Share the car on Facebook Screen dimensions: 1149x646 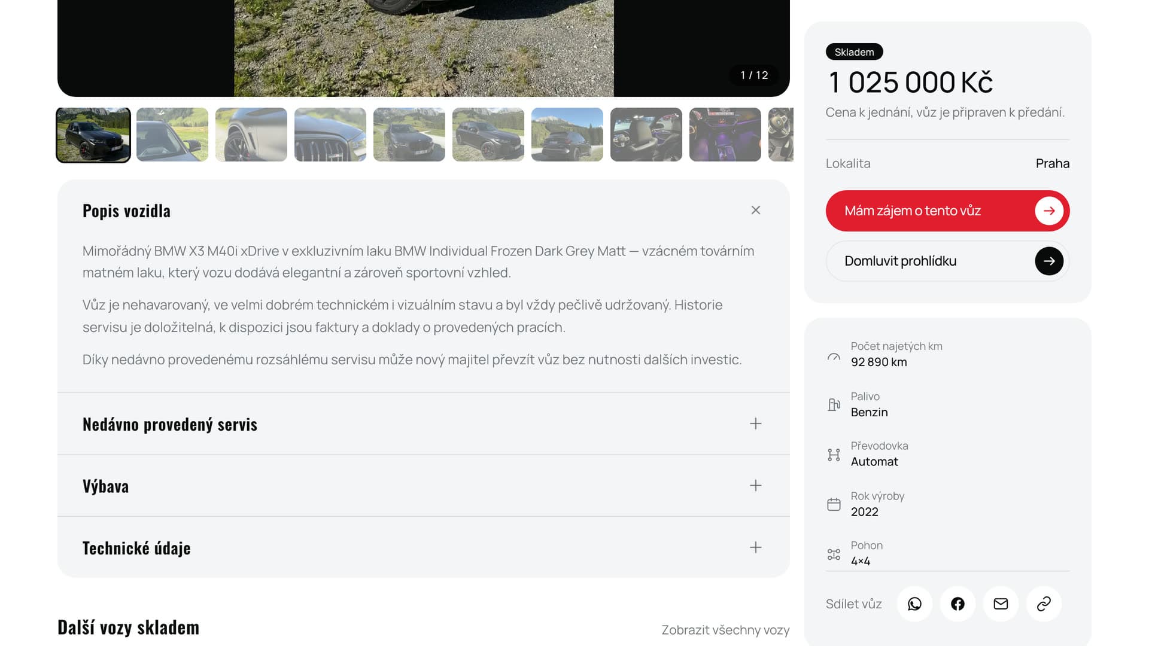pos(957,604)
